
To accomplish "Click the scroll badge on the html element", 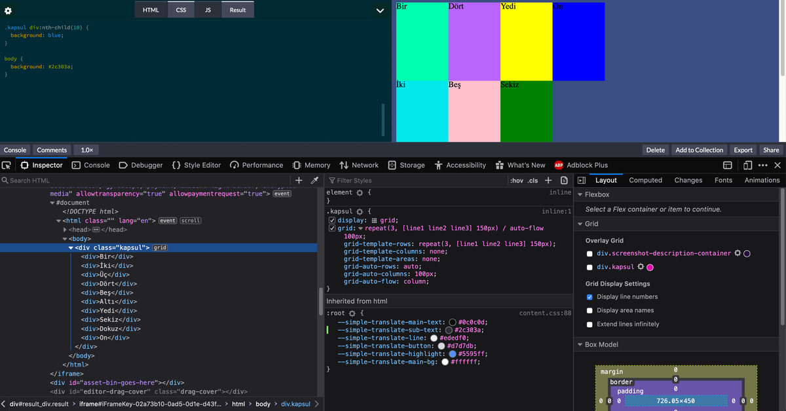I will coord(191,220).
